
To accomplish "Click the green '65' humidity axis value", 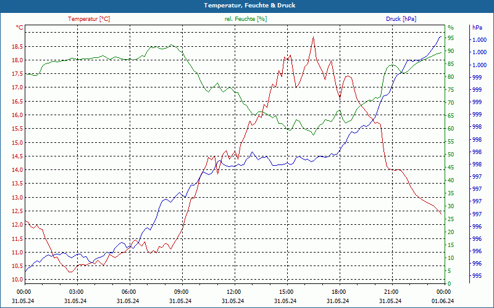I will point(451,115).
